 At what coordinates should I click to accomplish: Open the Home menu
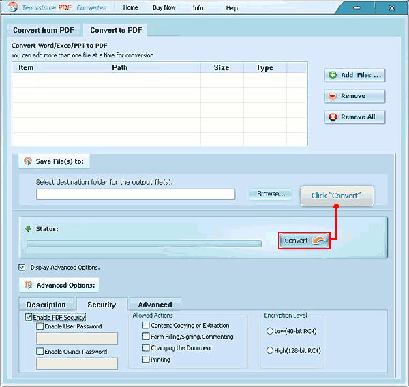130,7
